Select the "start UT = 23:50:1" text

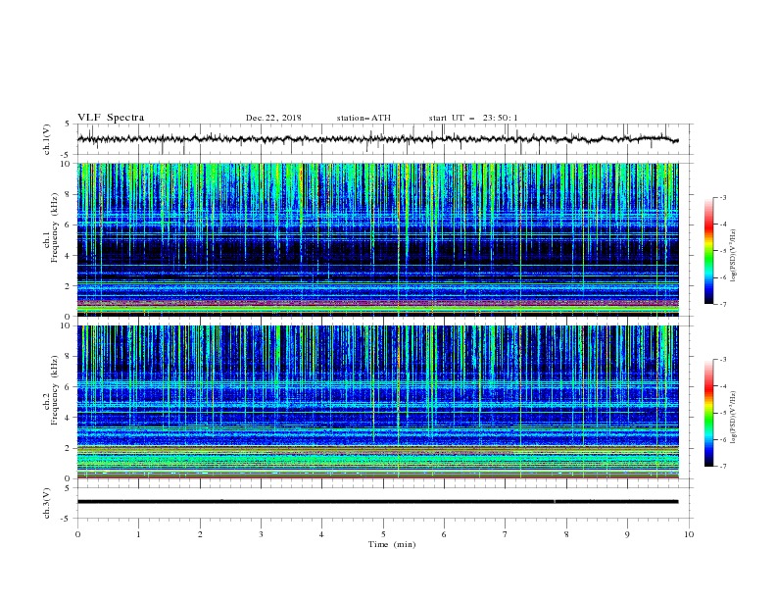coord(473,118)
